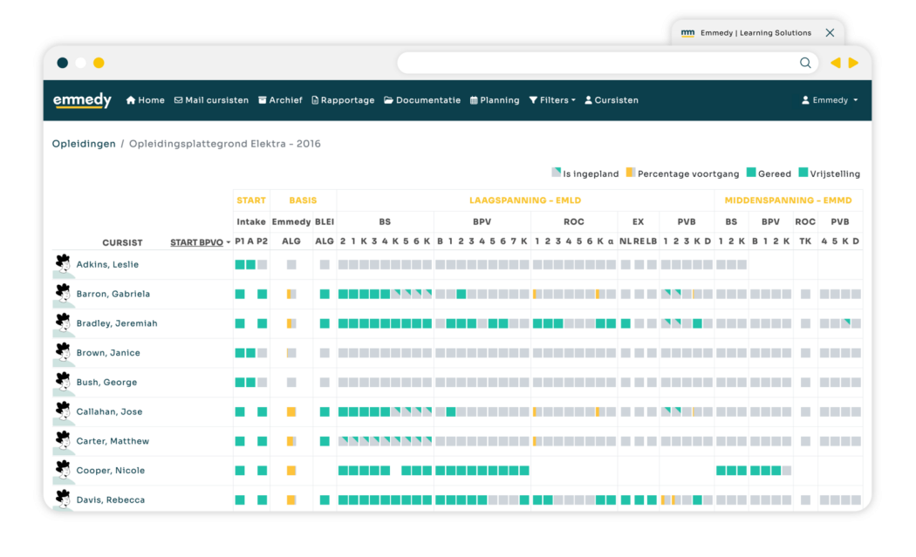Click Jeremiah Bradley's avatar icon
The width and height of the screenshot is (916, 557).
(x=63, y=323)
